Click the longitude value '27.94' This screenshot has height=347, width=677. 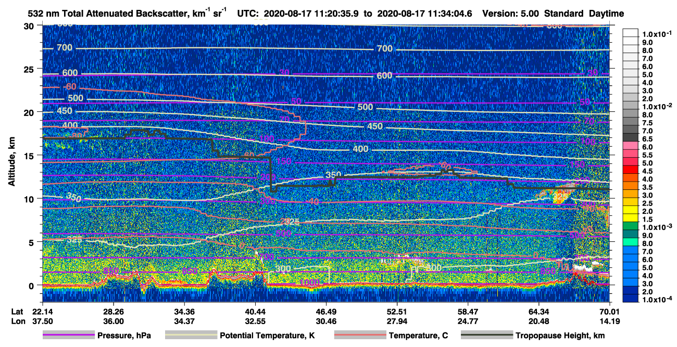[397, 322]
